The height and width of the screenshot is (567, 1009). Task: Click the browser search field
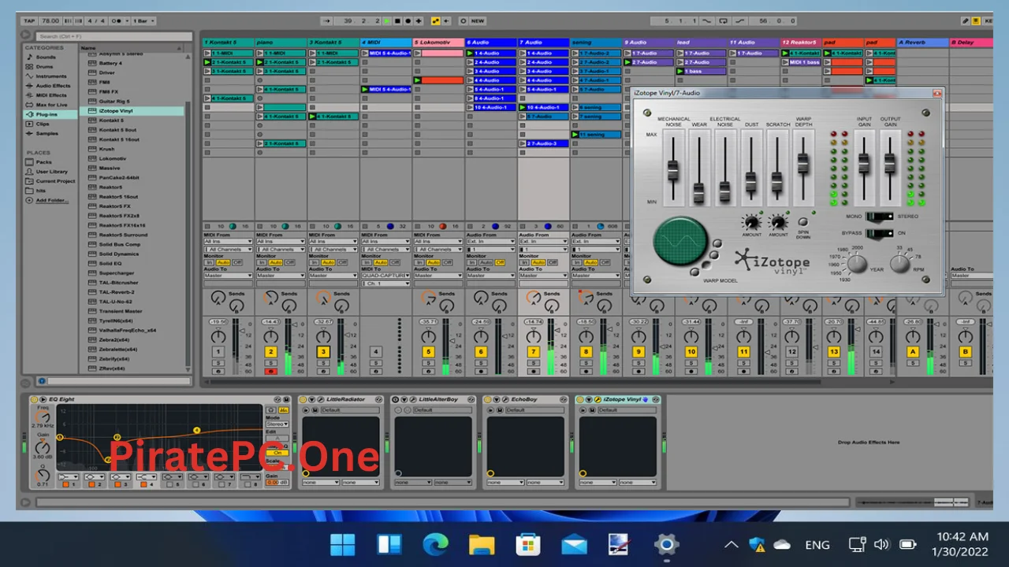[x=114, y=36]
